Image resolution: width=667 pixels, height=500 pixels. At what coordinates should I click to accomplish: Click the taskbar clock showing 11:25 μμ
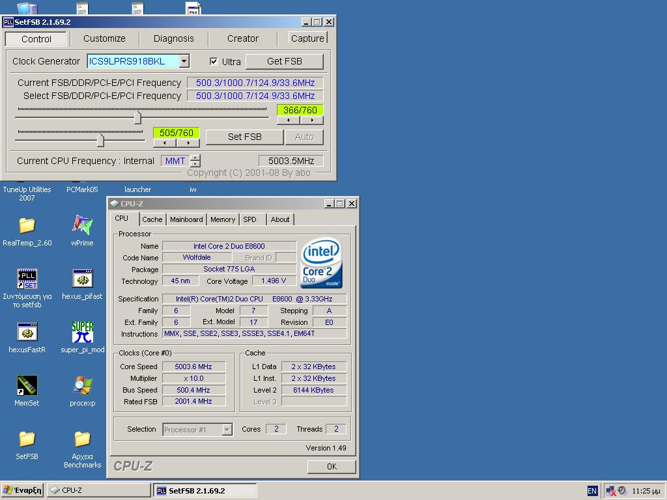646,491
